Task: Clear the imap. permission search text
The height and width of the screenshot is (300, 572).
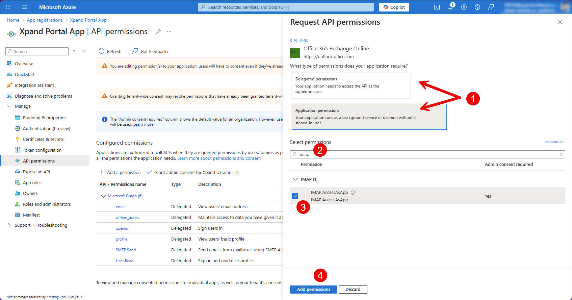Action: (x=561, y=154)
